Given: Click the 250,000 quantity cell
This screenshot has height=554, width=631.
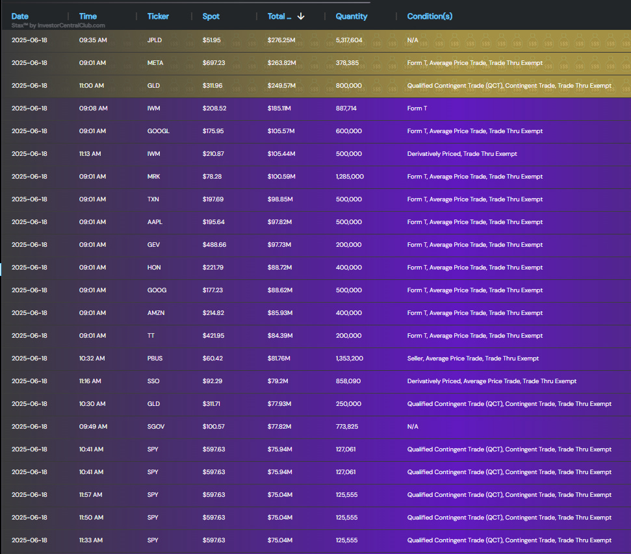Looking at the screenshot, I should (348, 404).
